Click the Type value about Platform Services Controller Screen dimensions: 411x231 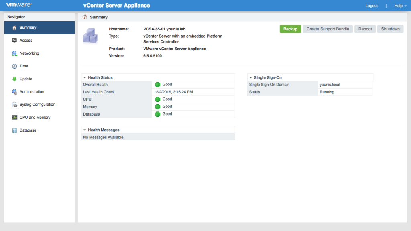(183, 39)
